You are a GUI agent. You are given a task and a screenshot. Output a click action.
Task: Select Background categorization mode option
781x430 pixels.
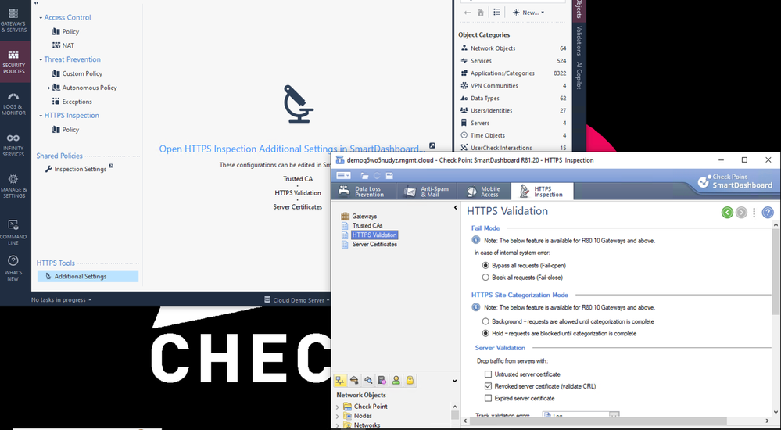tap(485, 321)
